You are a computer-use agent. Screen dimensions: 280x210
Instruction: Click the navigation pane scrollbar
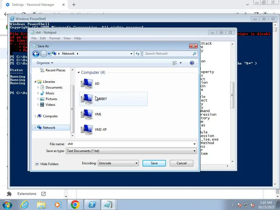coord(72,109)
